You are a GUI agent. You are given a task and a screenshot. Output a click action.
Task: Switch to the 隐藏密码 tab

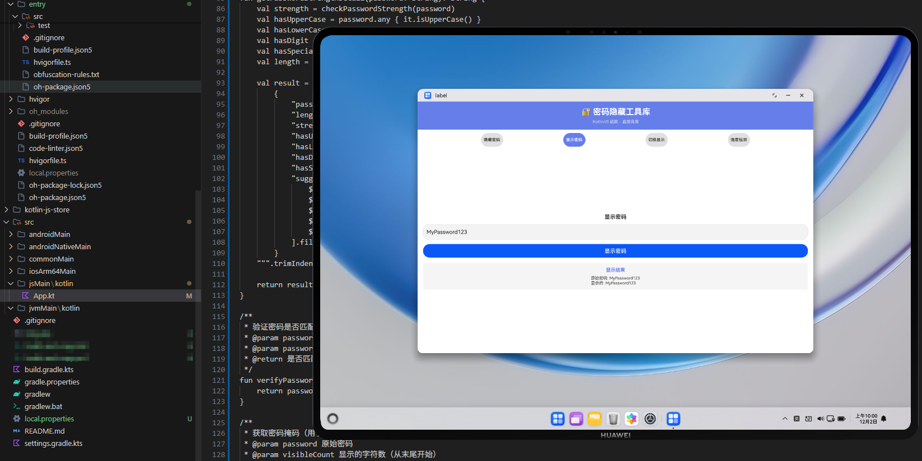492,140
